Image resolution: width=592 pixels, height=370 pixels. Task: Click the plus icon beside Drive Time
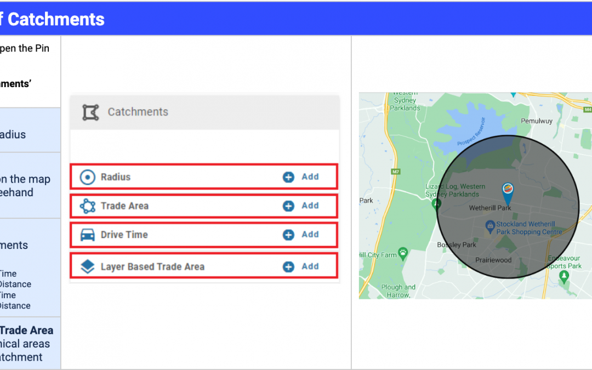[x=288, y=235]
